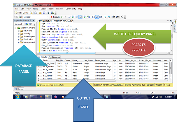Expand the Security folder
This screenshot has width=177, height=122.
click(x=18, y=34)
